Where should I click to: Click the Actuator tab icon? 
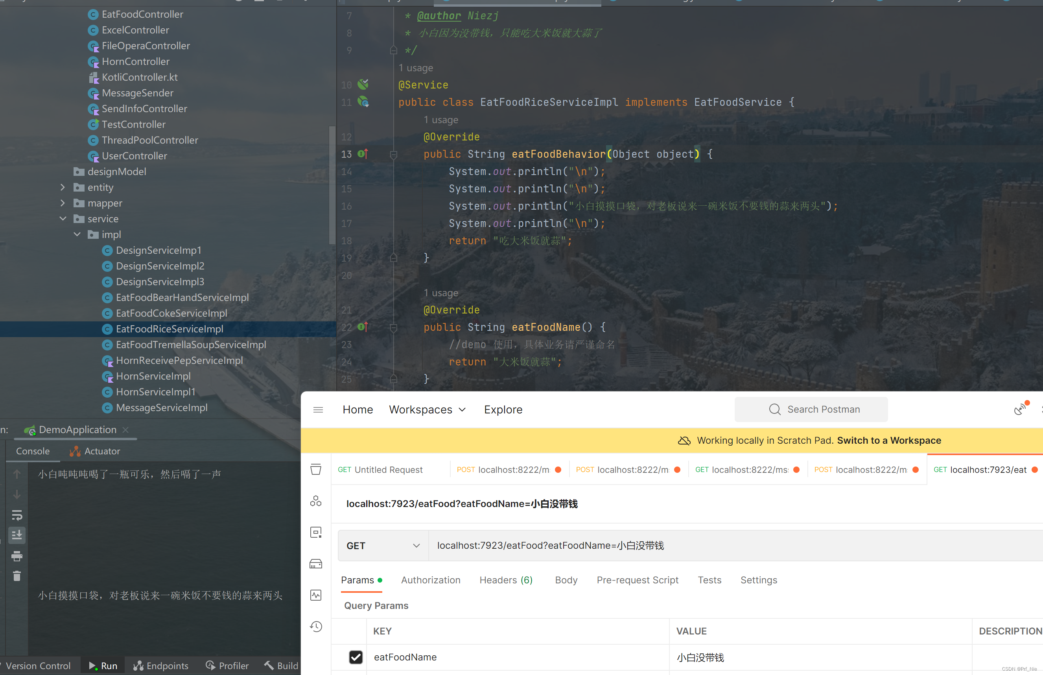click(74, 452)
